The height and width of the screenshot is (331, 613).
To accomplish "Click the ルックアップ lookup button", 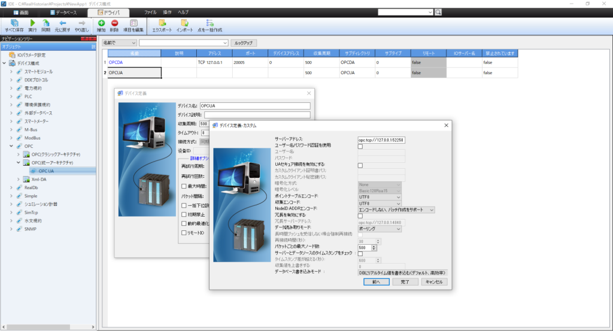I will click(245, 43).
